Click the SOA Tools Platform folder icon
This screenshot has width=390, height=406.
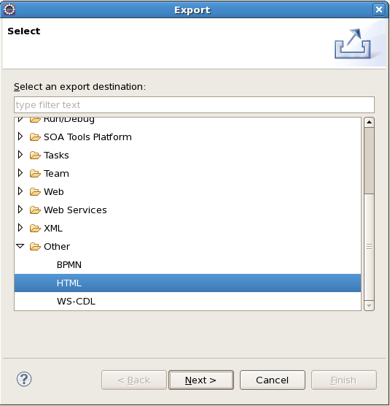35,137
